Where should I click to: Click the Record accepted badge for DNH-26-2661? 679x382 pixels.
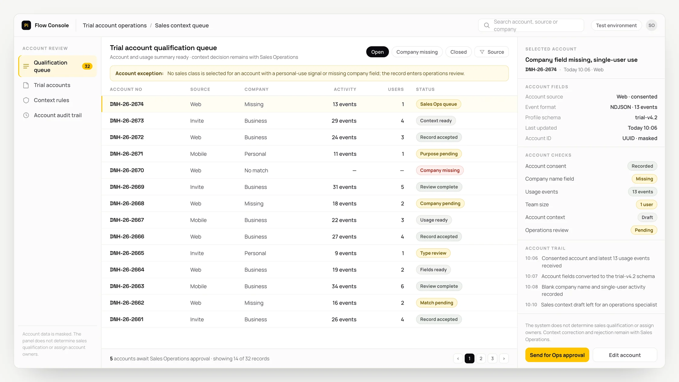439,319
